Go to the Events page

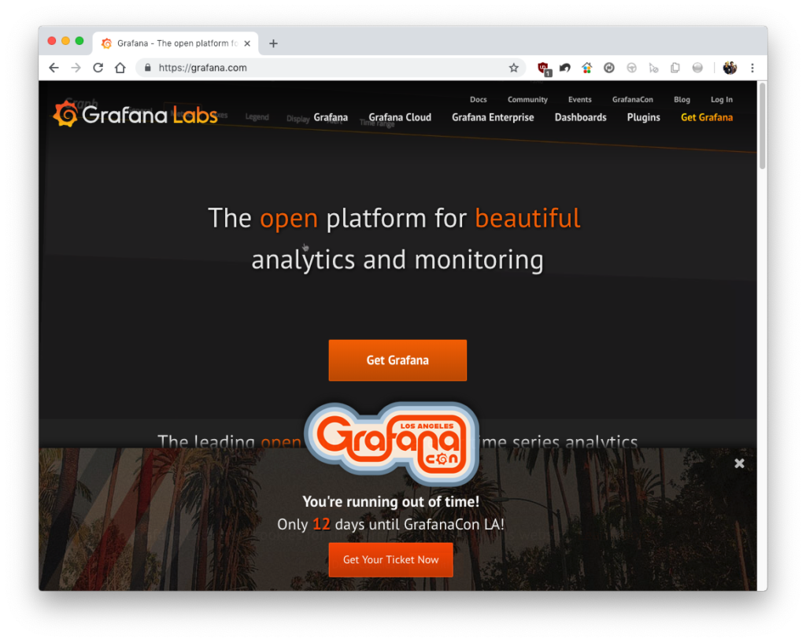coord(580,100)
